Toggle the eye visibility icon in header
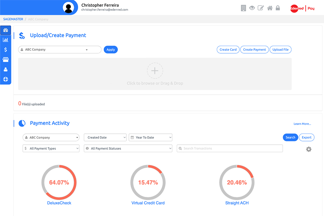 pyautogui.click(x=252, y=8)
